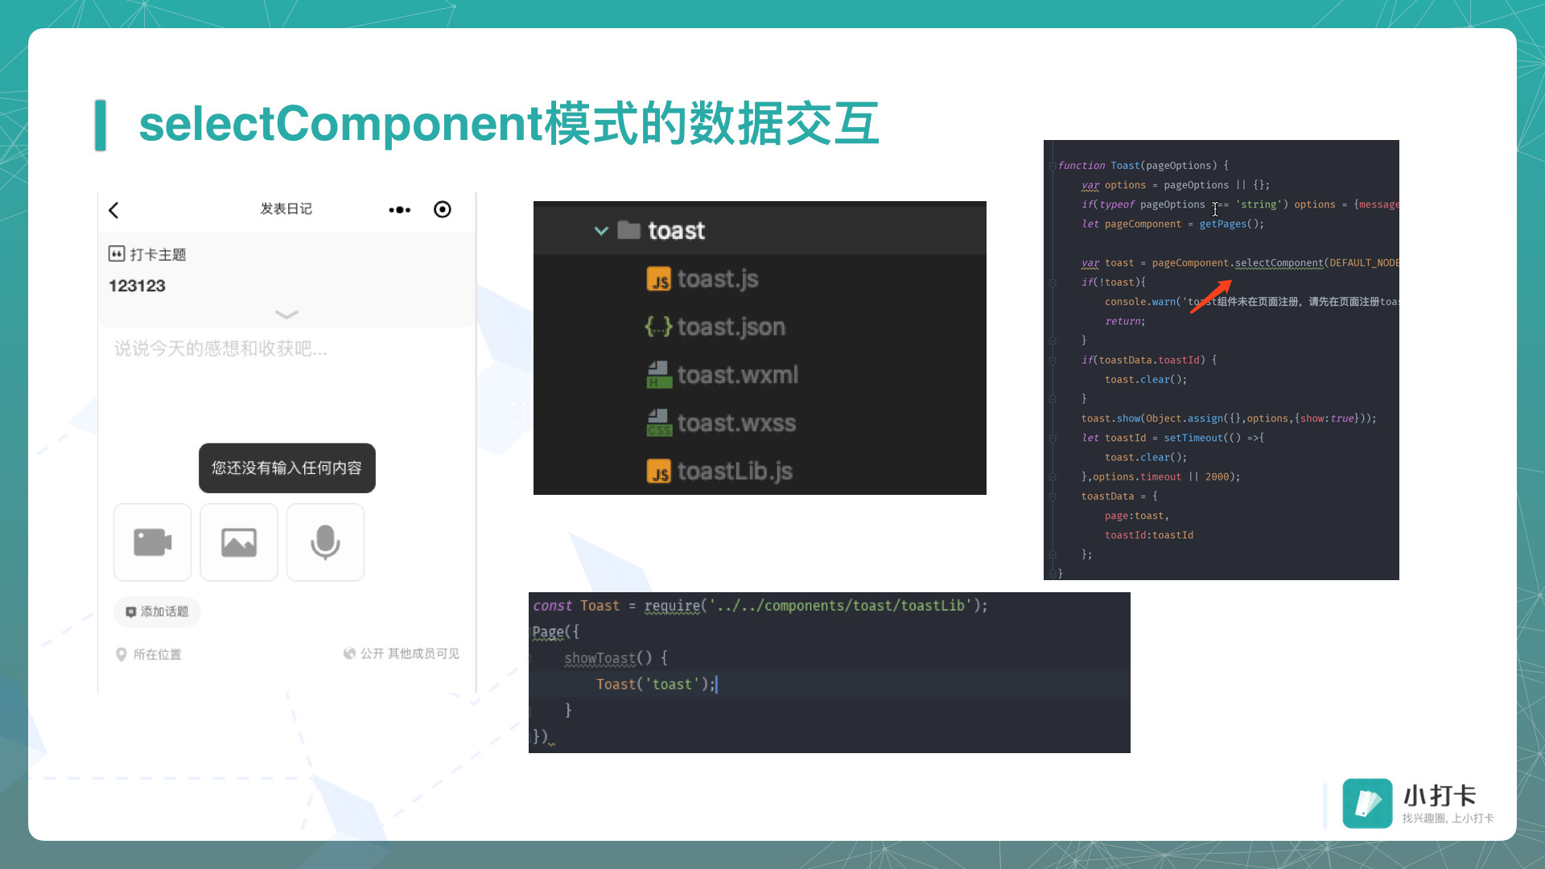Click the 打卡主题 quote icon
Image resolution: width=1545 pixels, height=869 pixels.
(117, 254)
